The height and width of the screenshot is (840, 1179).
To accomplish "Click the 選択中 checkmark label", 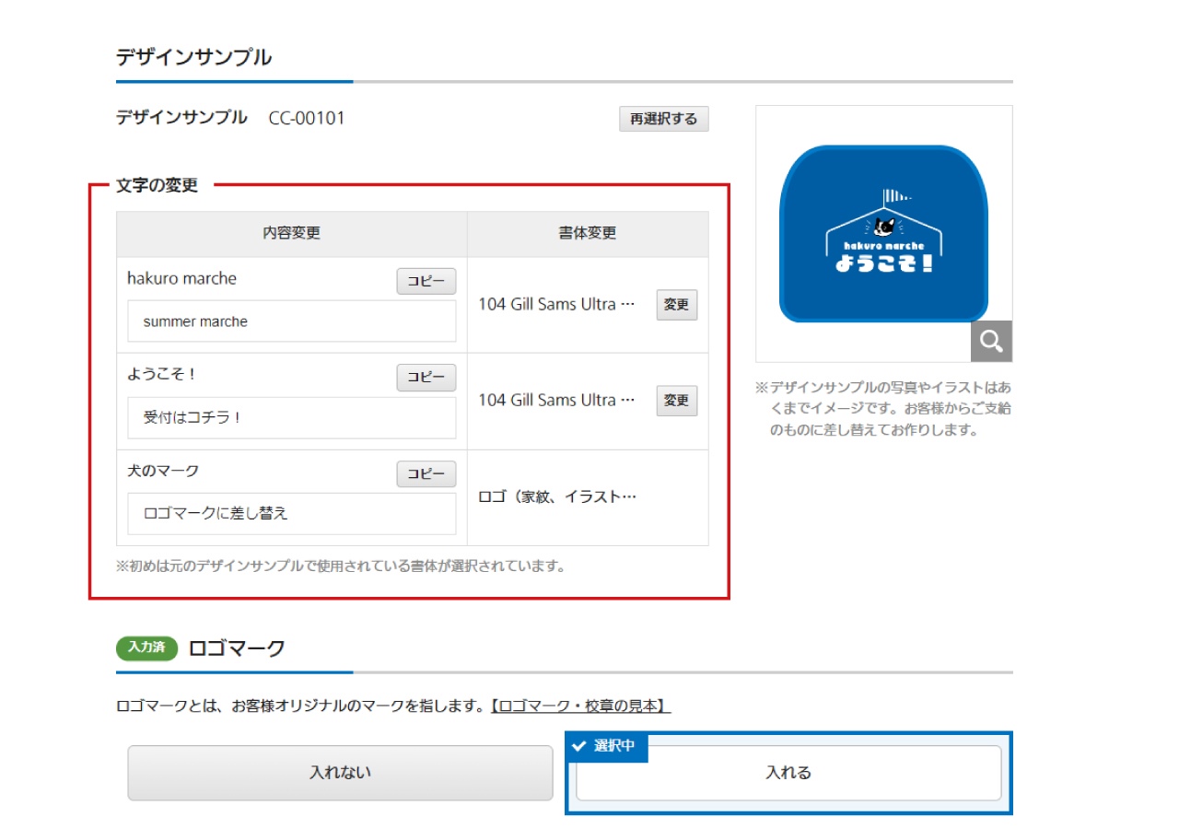I will (606, 747).
